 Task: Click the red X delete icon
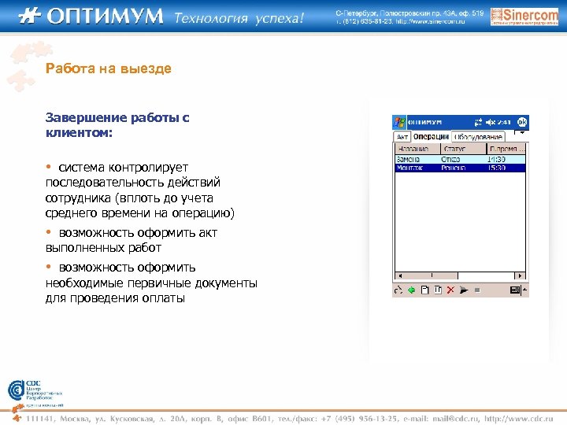(450, 290)
